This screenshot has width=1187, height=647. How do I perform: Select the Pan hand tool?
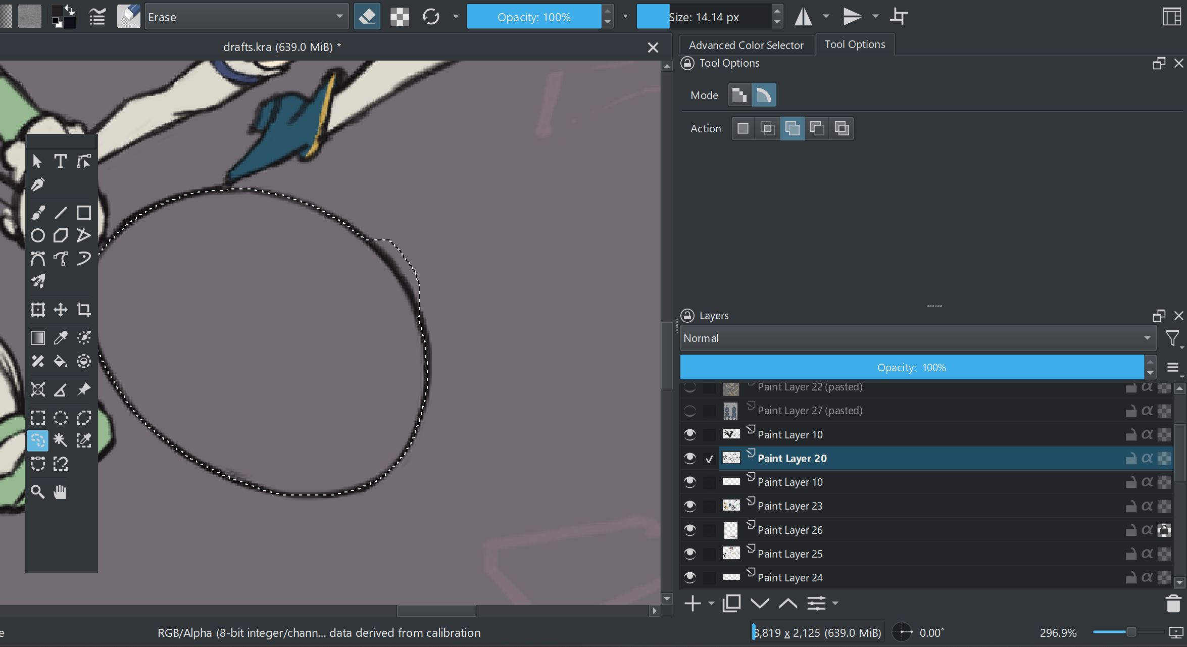pos(61,492)
